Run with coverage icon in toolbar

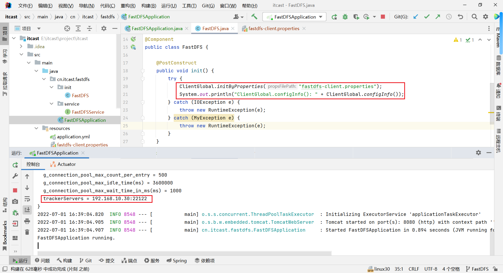click(x=356, y=17)
